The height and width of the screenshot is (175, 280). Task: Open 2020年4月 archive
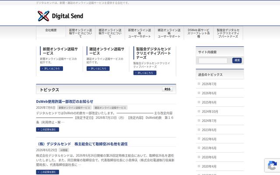209,166
